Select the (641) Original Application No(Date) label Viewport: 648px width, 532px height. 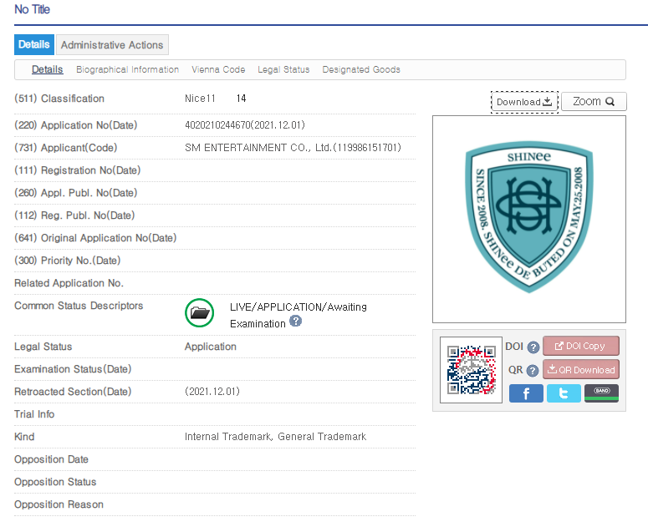95,238
